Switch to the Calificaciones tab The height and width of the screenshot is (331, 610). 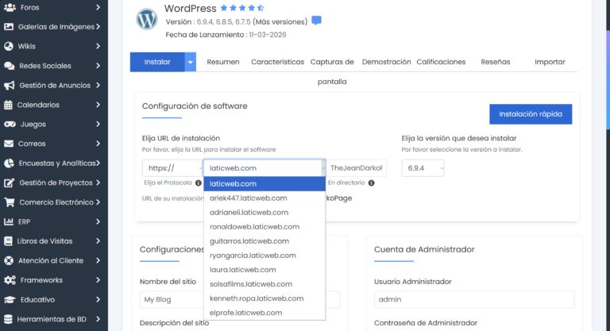pyautogui.click(x=441, y=62)
